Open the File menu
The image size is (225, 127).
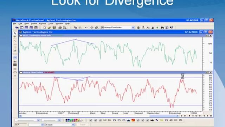click(15, 24)
